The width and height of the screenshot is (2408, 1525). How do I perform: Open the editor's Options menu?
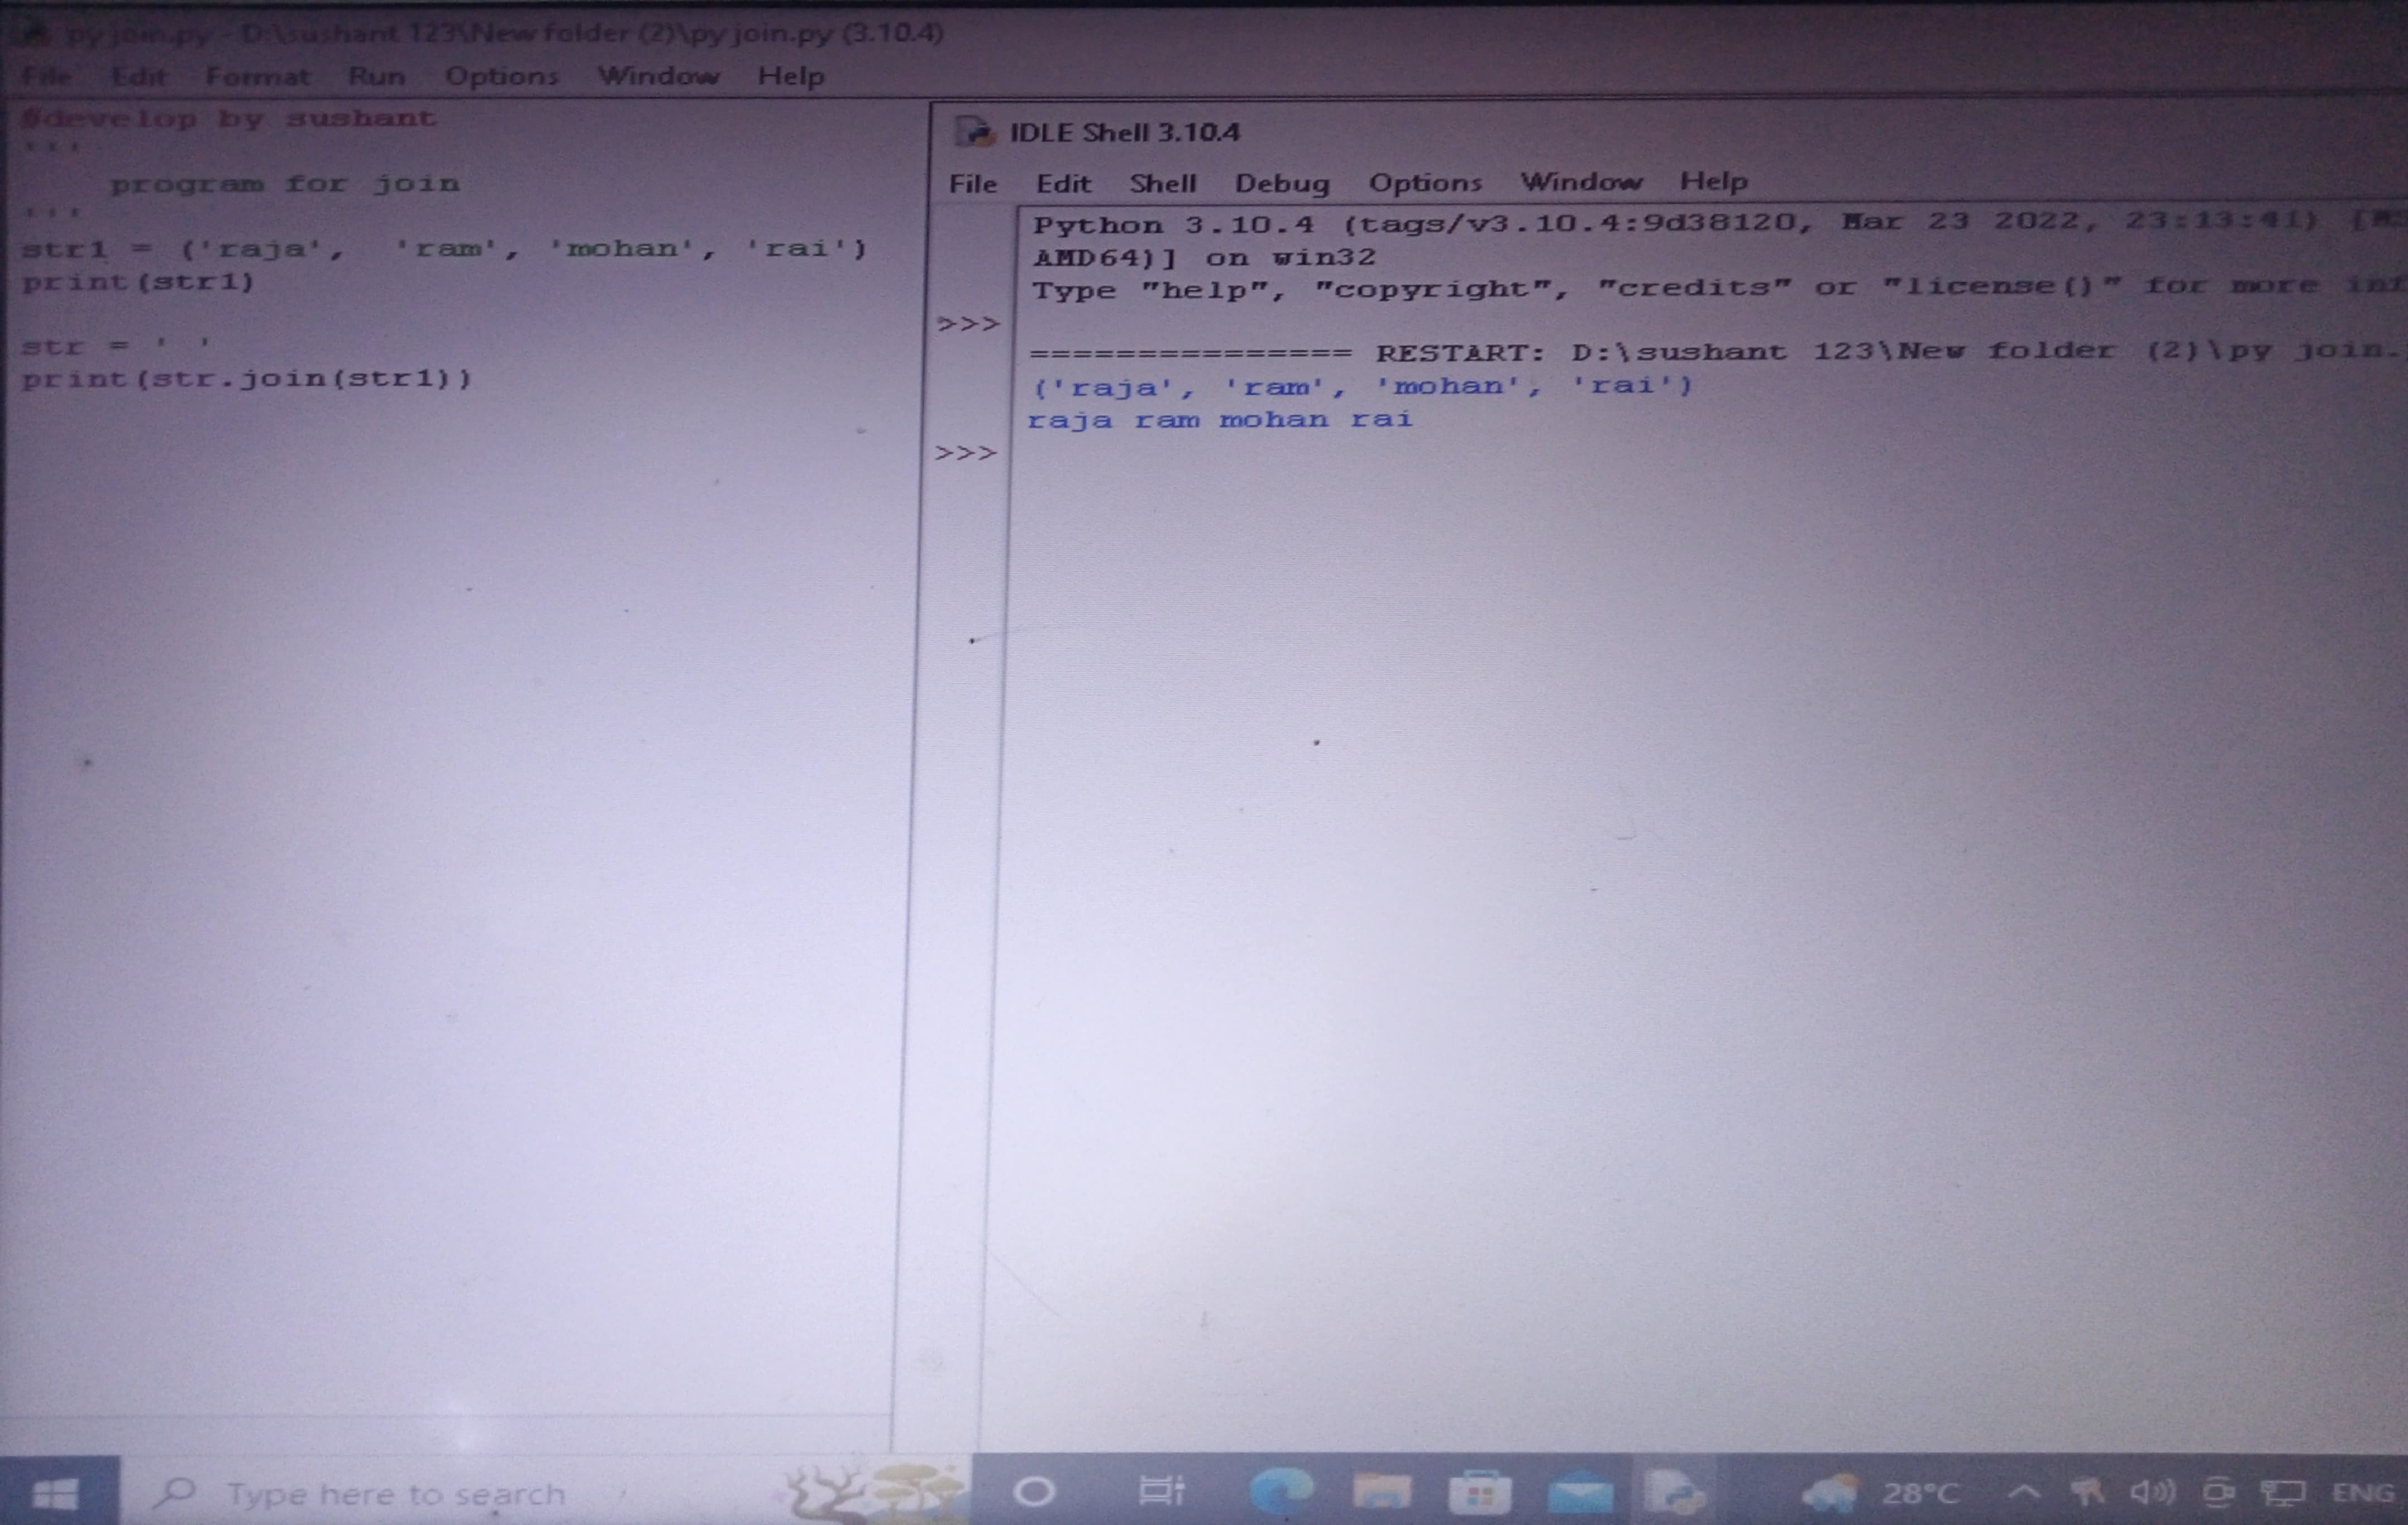coord(501,76)
